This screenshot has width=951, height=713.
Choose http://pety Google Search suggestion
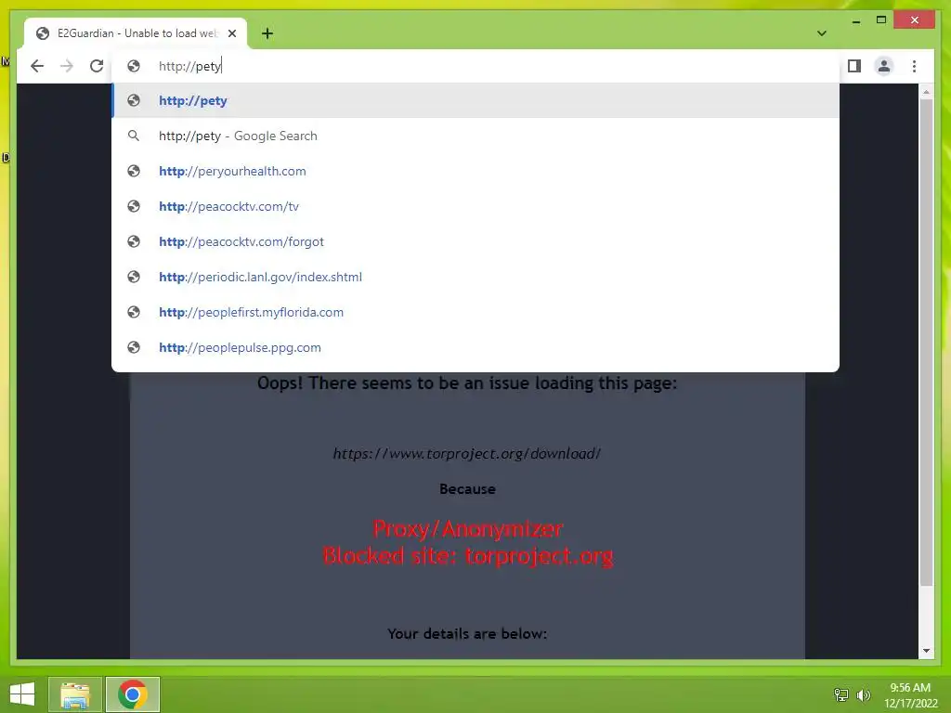pos(475,136)
